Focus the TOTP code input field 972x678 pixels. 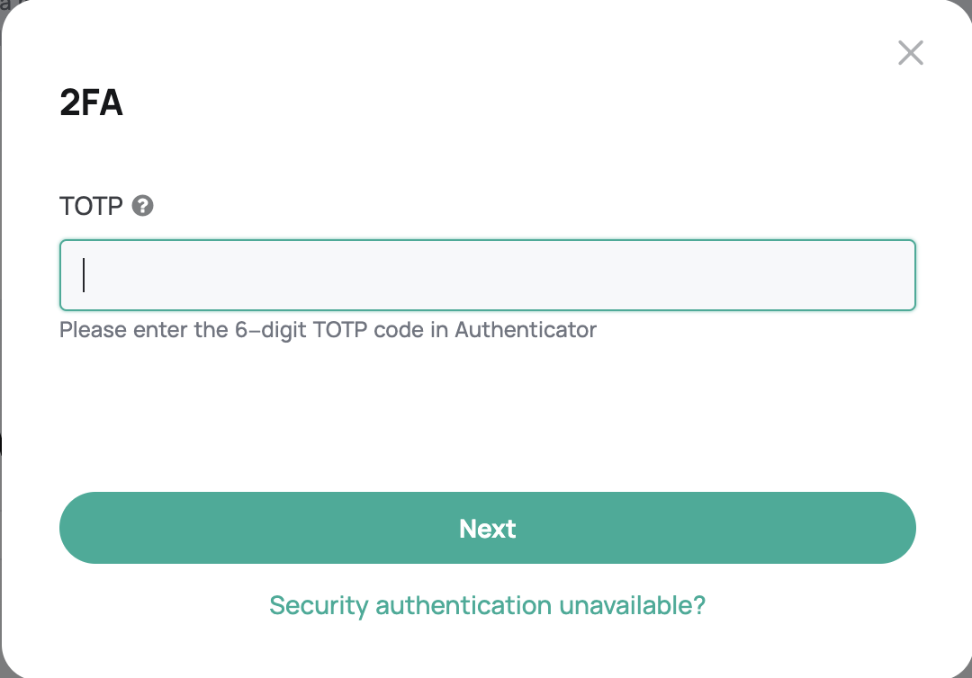[487, 275]
